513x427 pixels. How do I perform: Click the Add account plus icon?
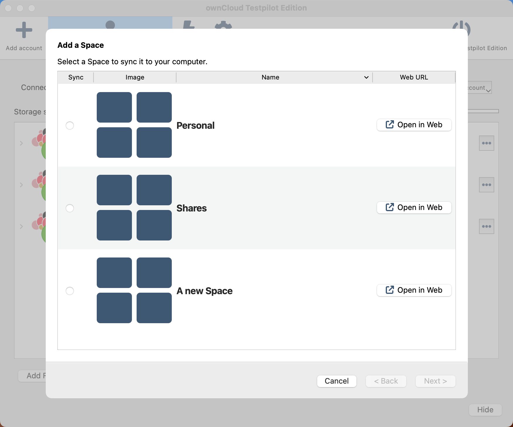pyautogui.click(x=24, y=30)
